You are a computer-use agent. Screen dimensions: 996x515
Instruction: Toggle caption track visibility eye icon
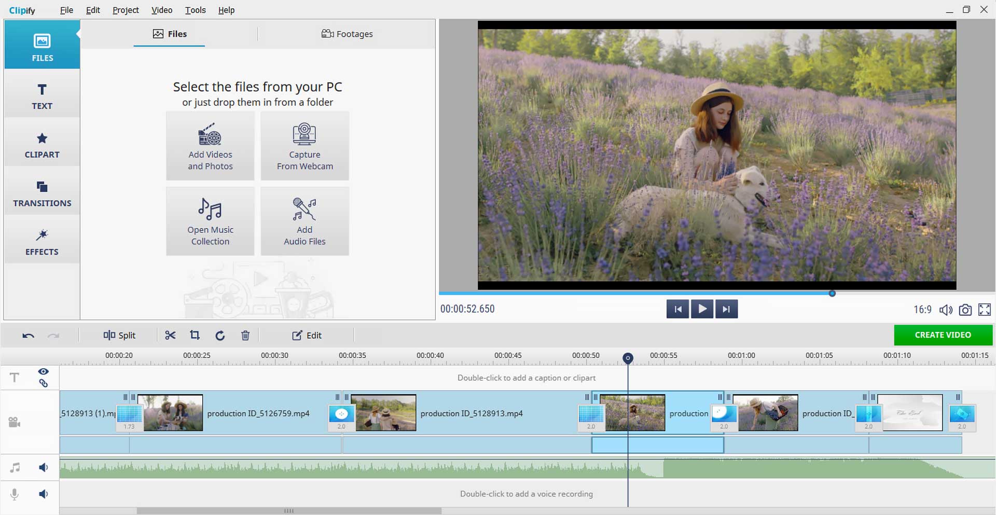(x=44, y=371)
